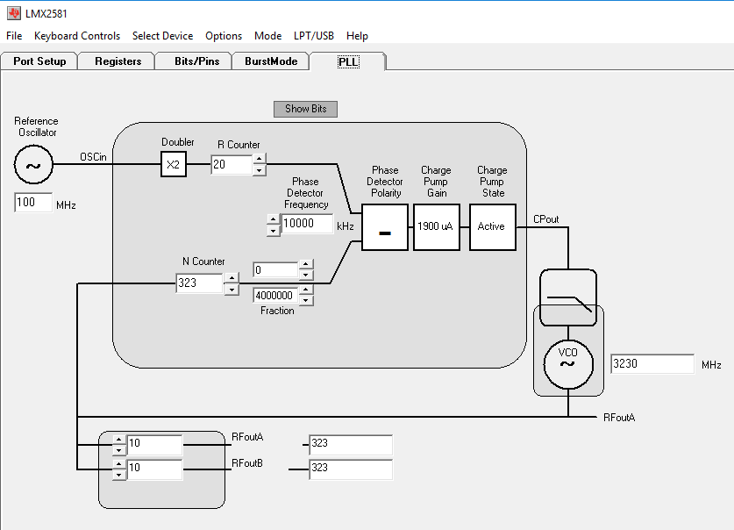
Task: Click the RFoutA label beside VCO output line
Action: point(619,418)
